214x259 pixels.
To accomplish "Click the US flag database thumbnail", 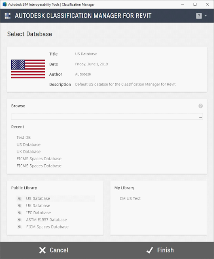I will (x=28, y=69).
